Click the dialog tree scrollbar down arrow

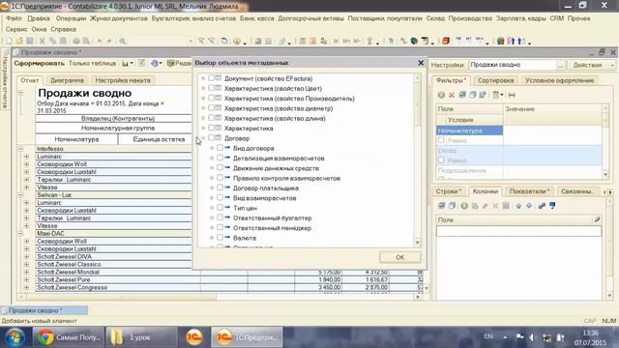click(x=418, y=243)
